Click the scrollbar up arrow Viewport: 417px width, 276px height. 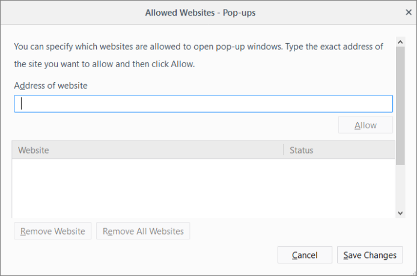coord(401,43)
